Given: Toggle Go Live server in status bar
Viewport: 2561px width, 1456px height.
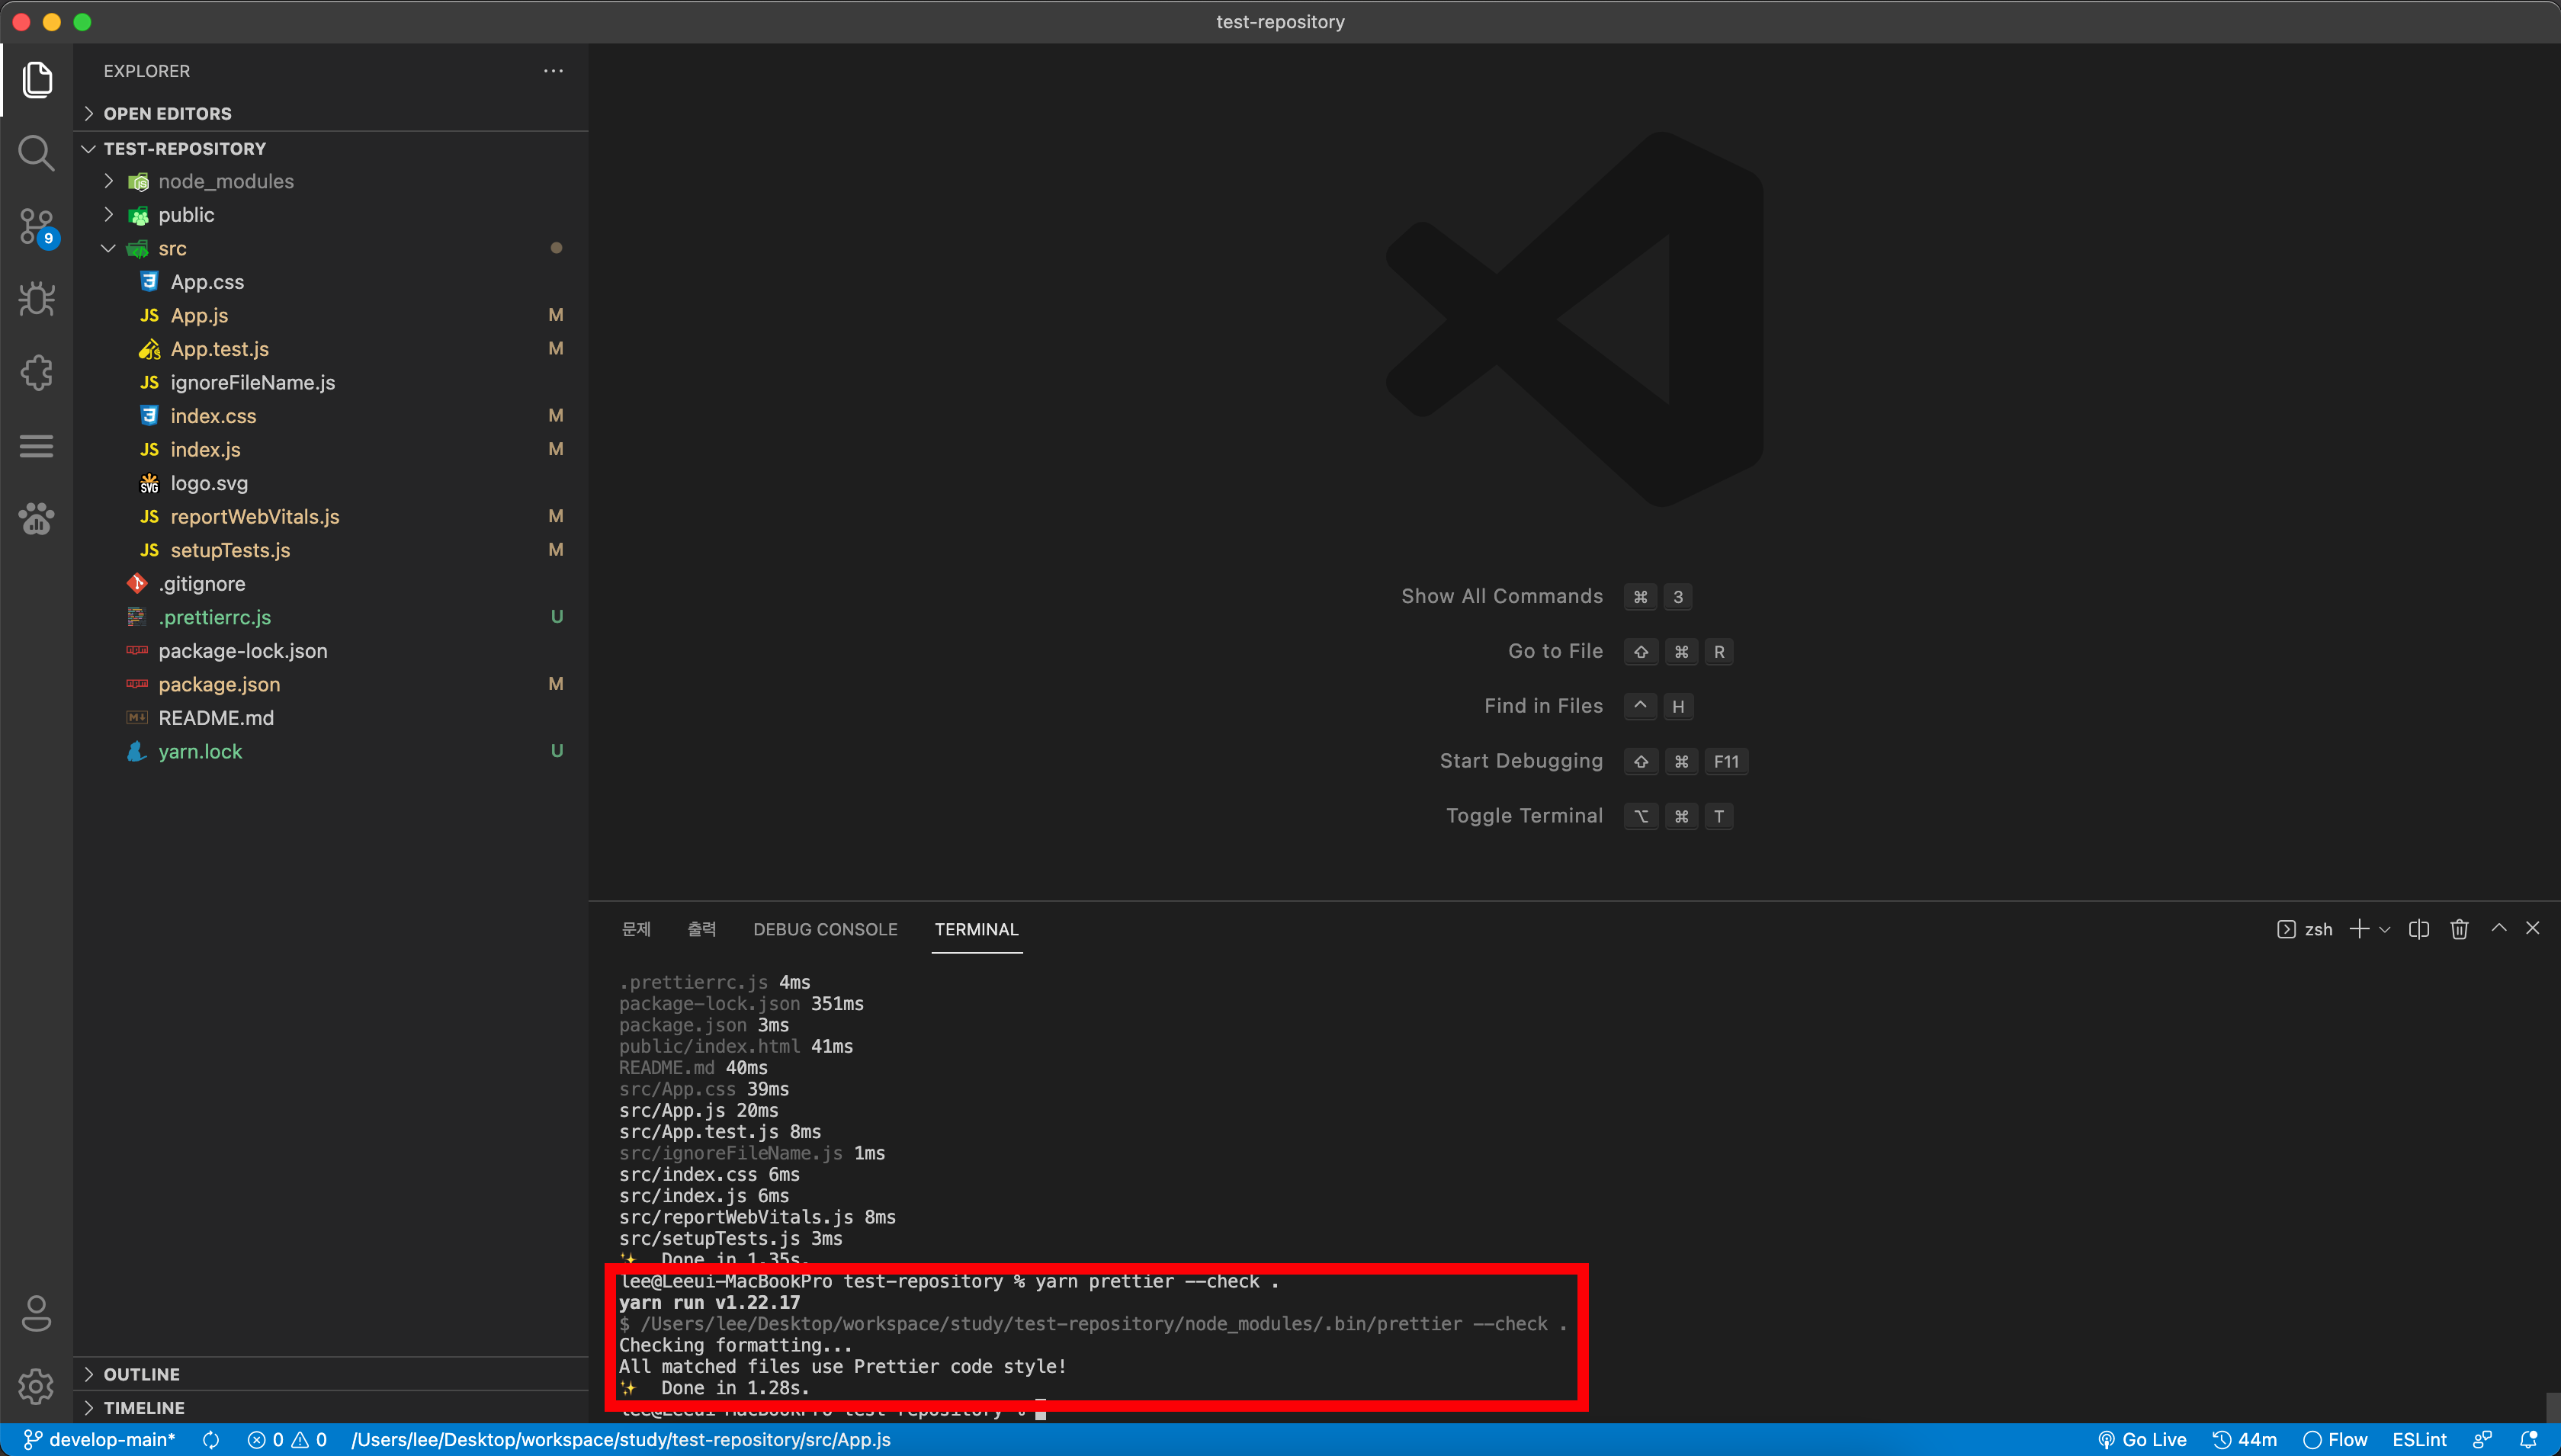Looking at the screenshot, I should [2142, 1440].
